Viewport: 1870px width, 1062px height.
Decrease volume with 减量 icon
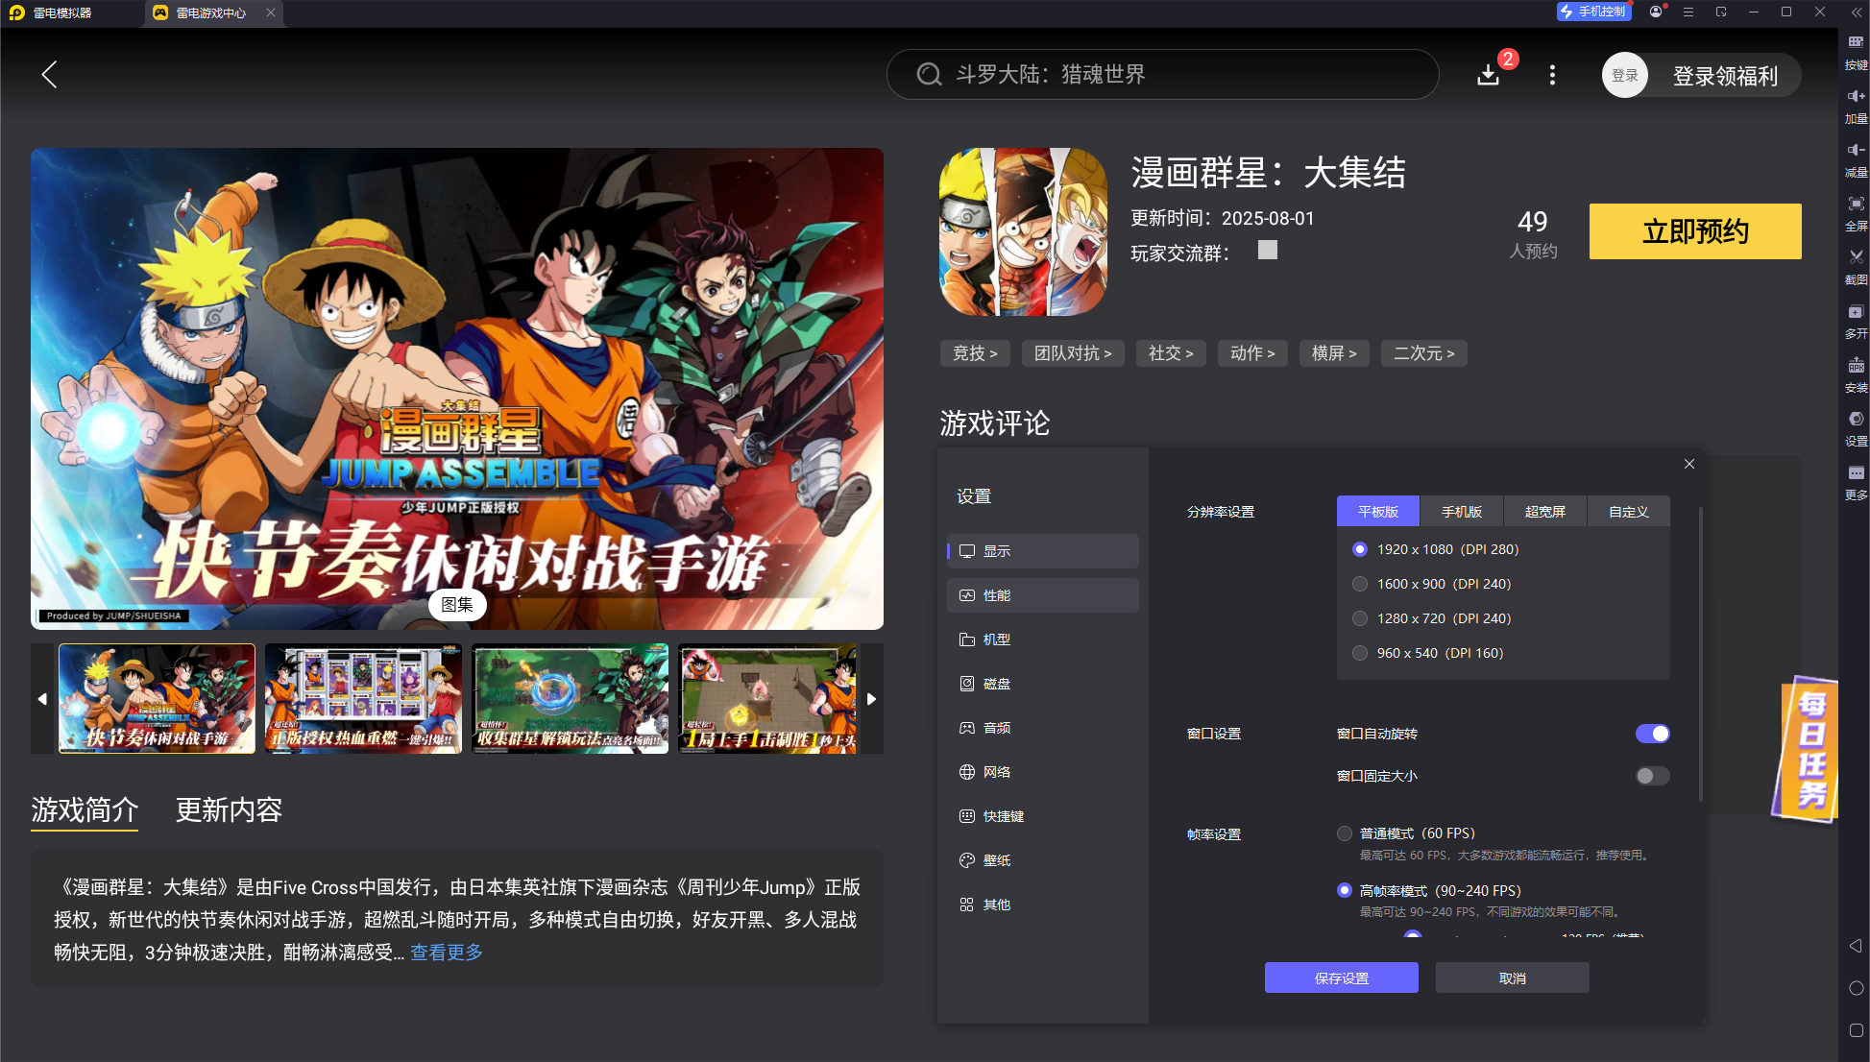pyautogui.click(x=1856, y=158)
